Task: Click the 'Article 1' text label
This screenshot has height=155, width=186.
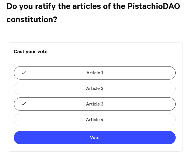Action: (x=94, y=73)
